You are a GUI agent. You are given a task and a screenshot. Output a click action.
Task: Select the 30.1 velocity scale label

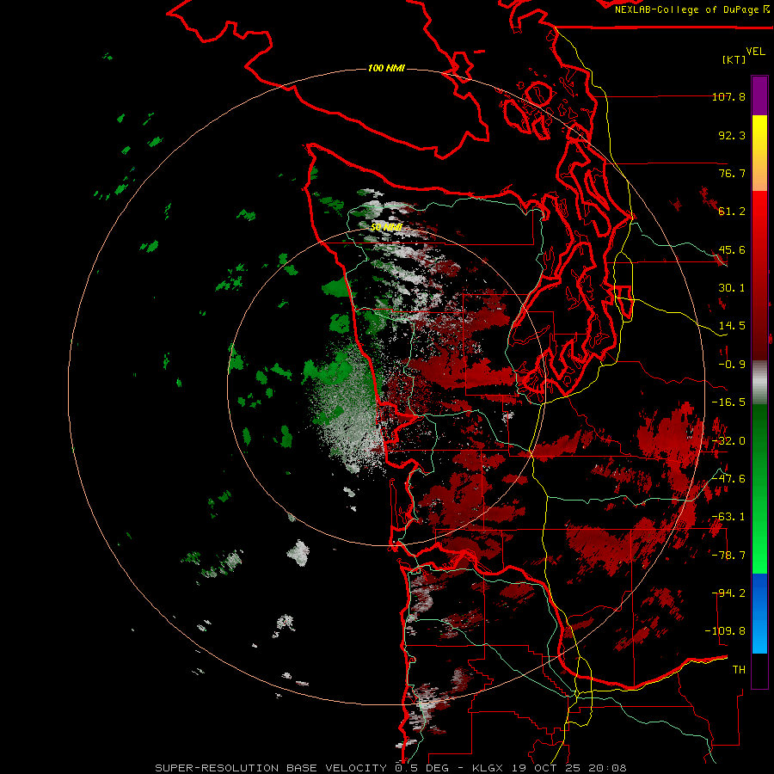point(732,288)
